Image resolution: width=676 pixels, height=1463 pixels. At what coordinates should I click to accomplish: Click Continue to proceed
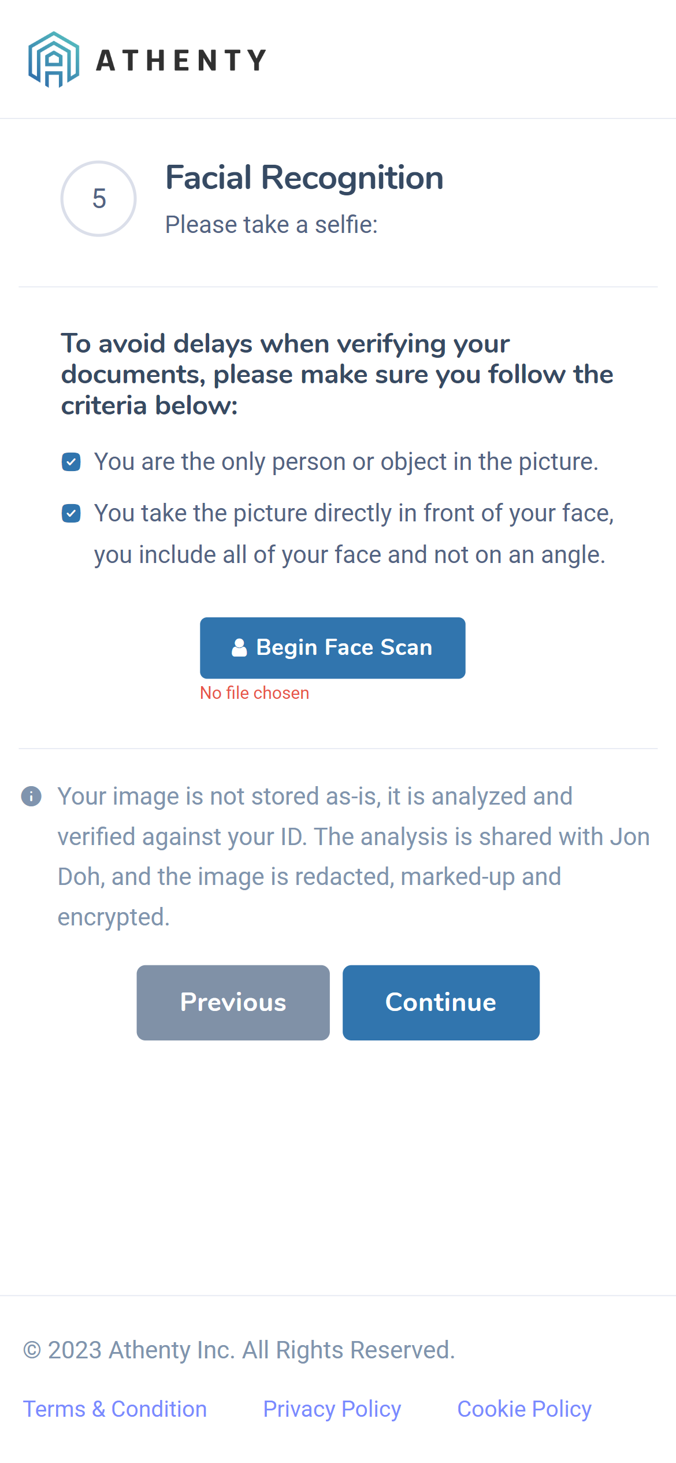[440, 1002]
